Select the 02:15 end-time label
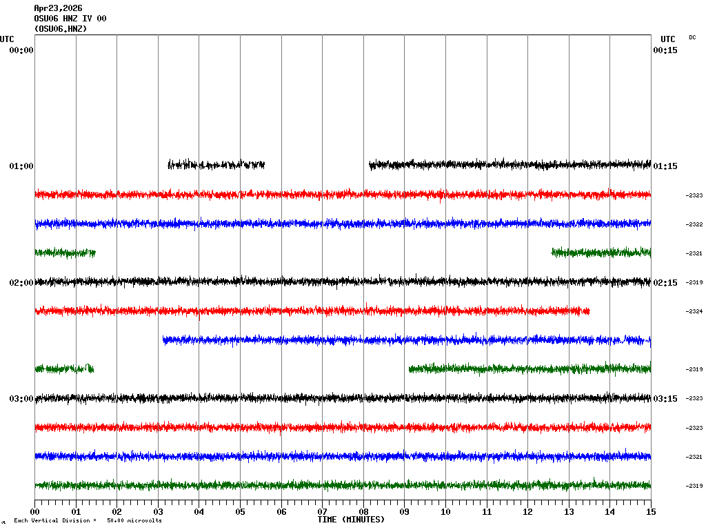This screenshot has width=706, height=530. (665, 283)
